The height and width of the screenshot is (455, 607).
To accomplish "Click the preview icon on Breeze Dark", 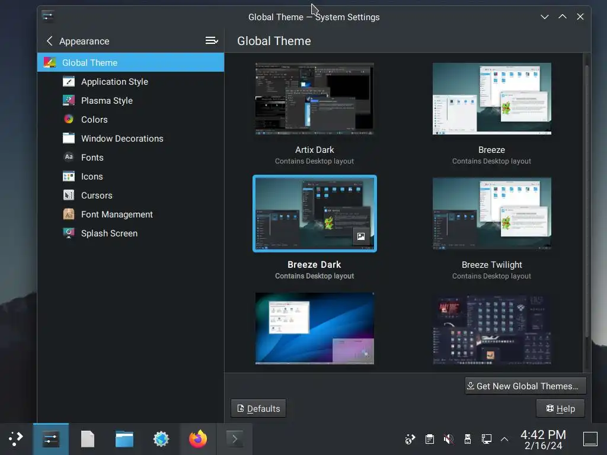I will pyautogui.click(x=361, y=236).
